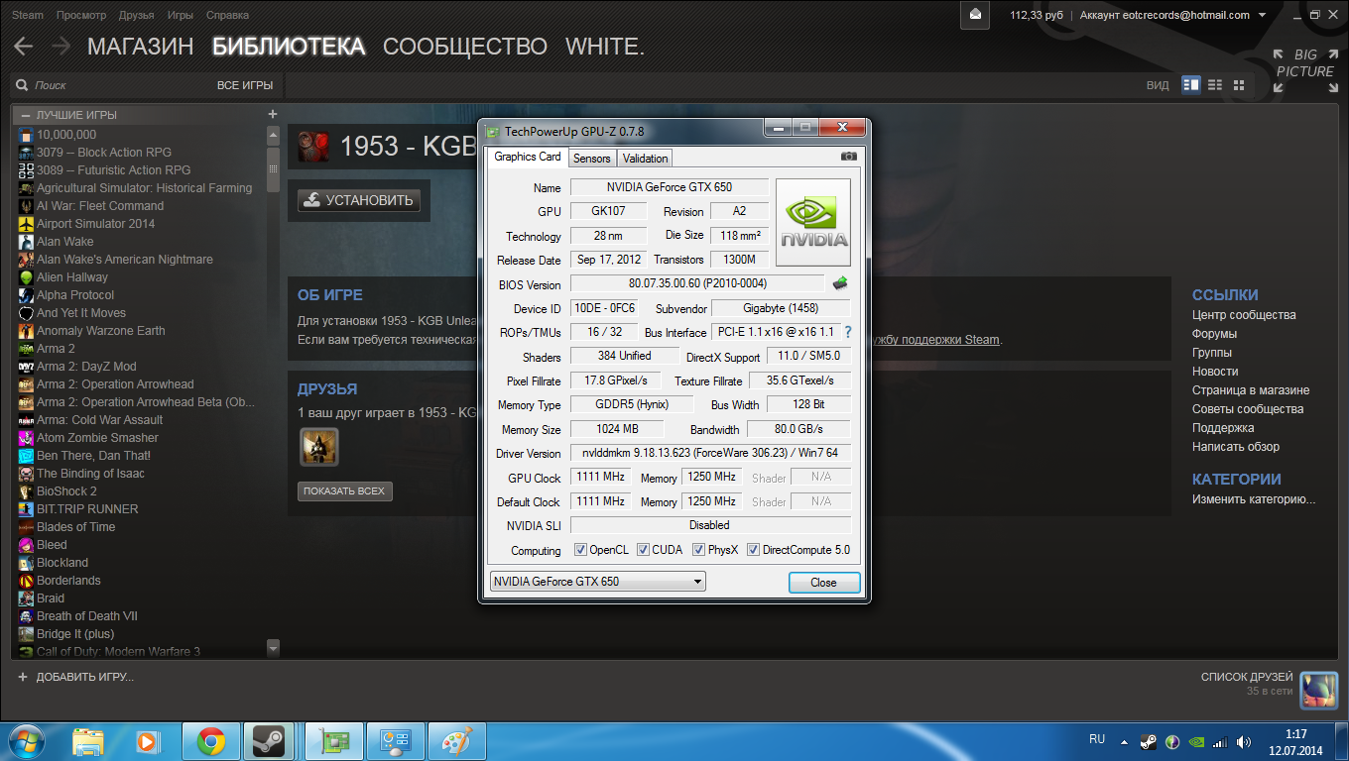Show hidden system tray icons
The image size is (1349, 761).
[1124, 741]
